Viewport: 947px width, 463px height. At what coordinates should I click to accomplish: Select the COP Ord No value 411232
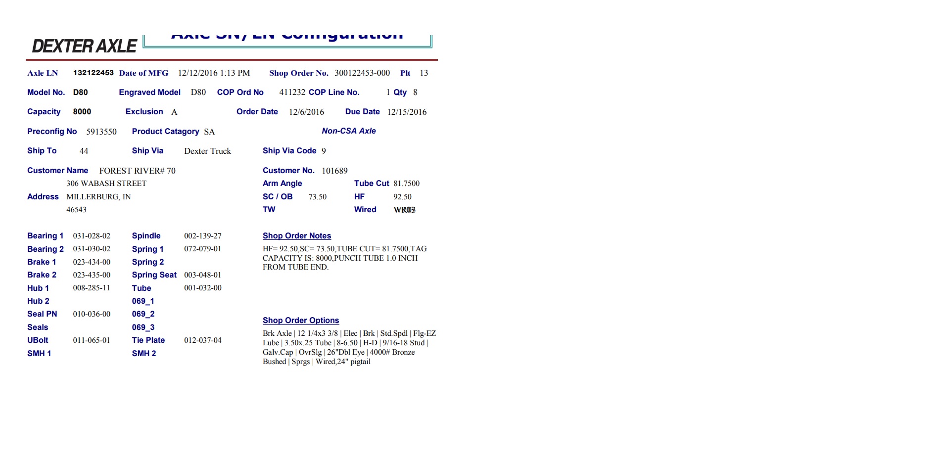(x=292, y=93)
